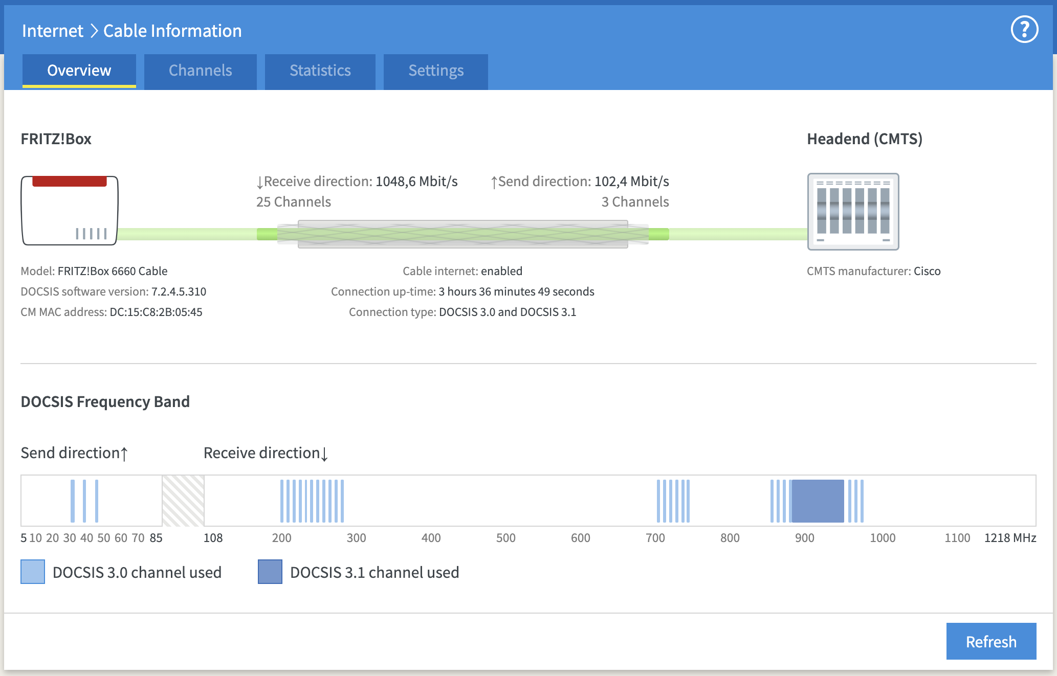This screenshot has width=1057, height=676.
Task: Click the breadcrumb chevron separator
Action: tap(94, 31)
